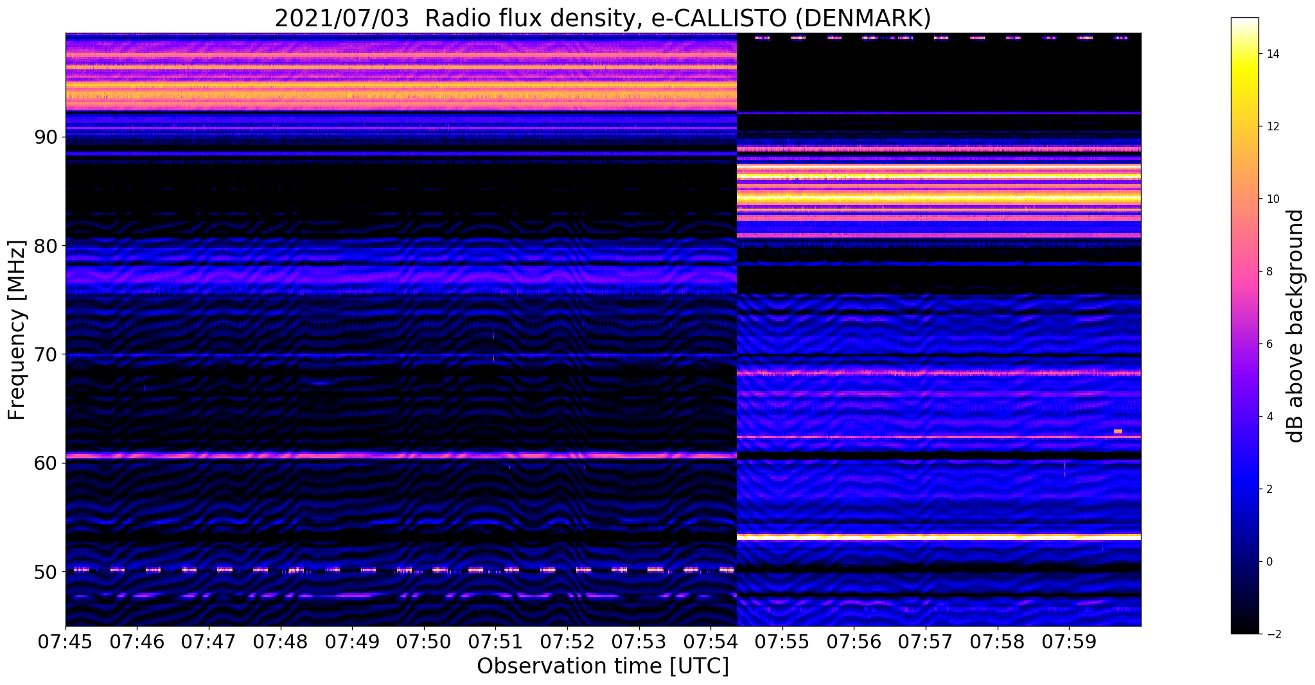1315x685 pixels.
Task: Click the 90 MHz frequency tick label
Action: tap(46, 137)
